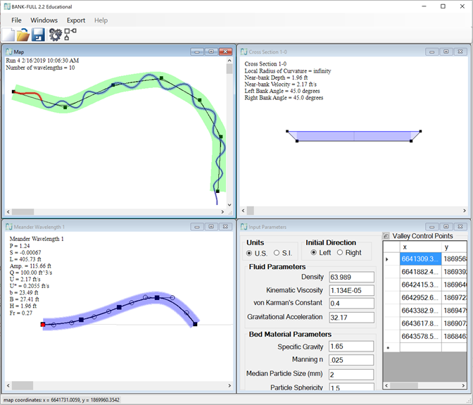Click the Density input field

click(x=351, y=277)
